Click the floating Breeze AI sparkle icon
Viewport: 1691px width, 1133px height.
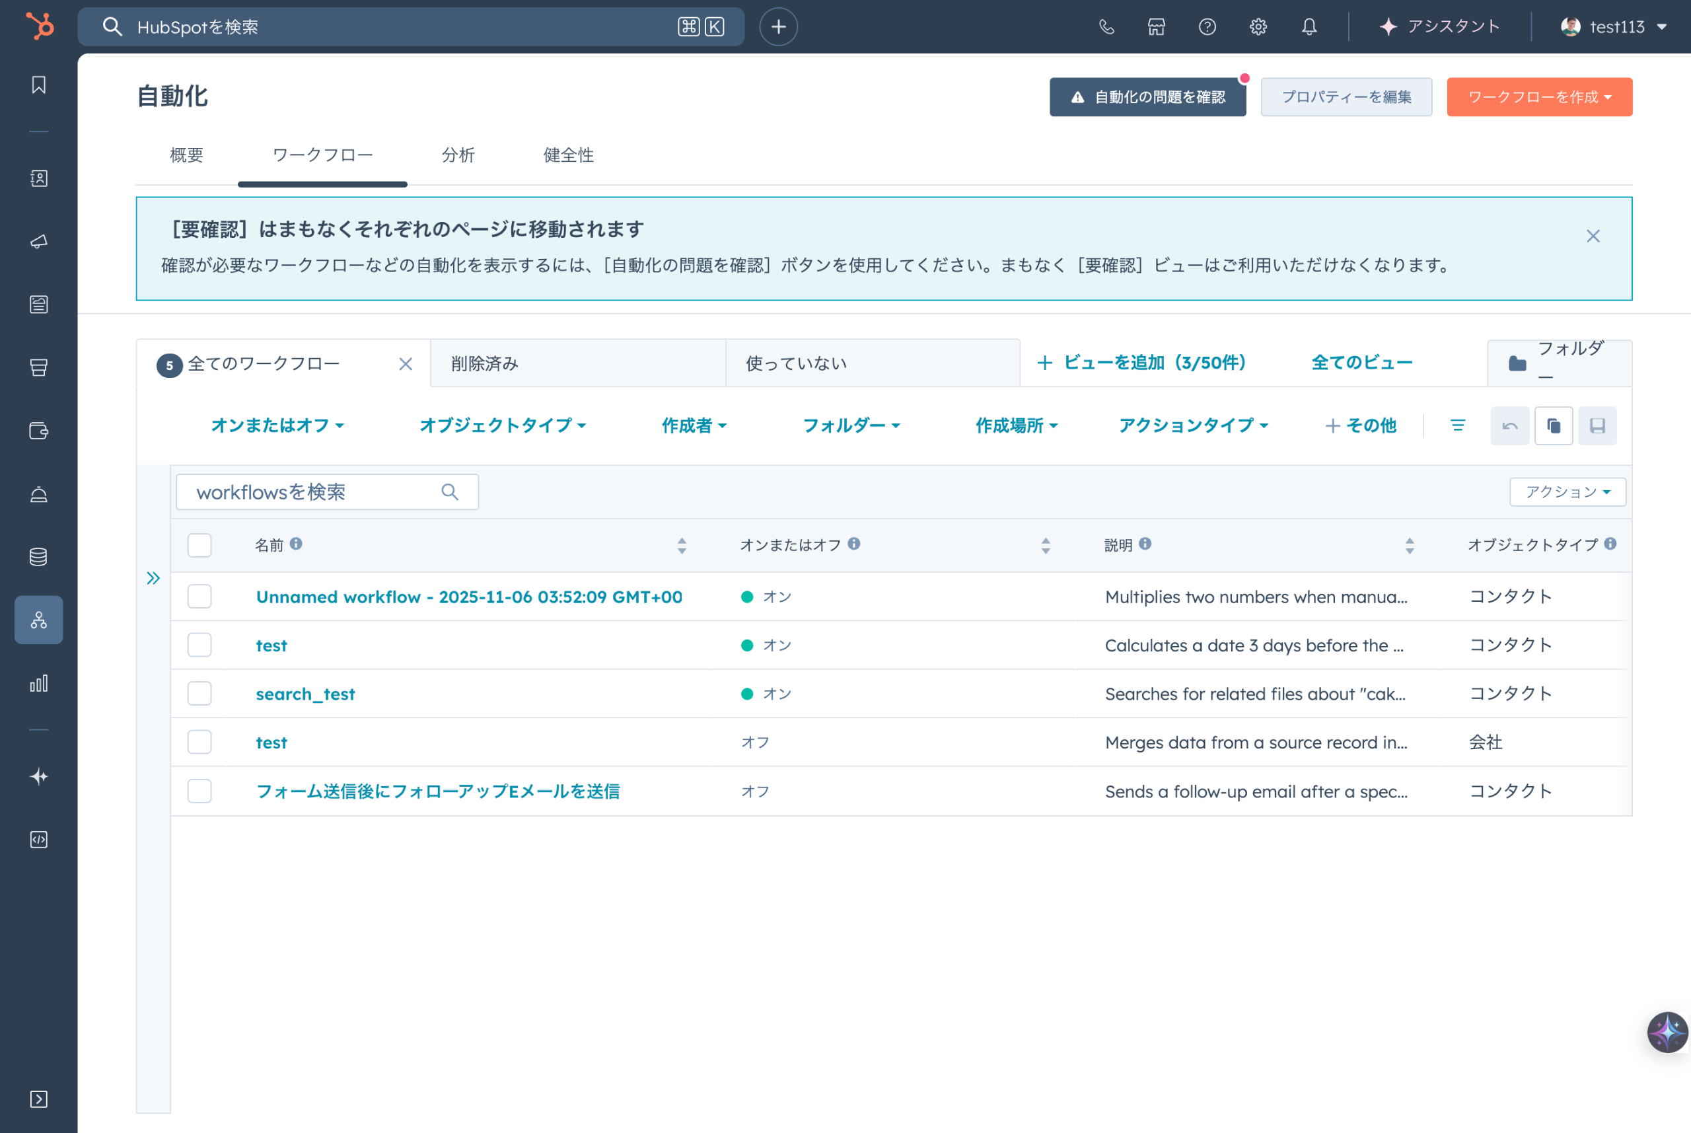[x=1667, y=1033]
